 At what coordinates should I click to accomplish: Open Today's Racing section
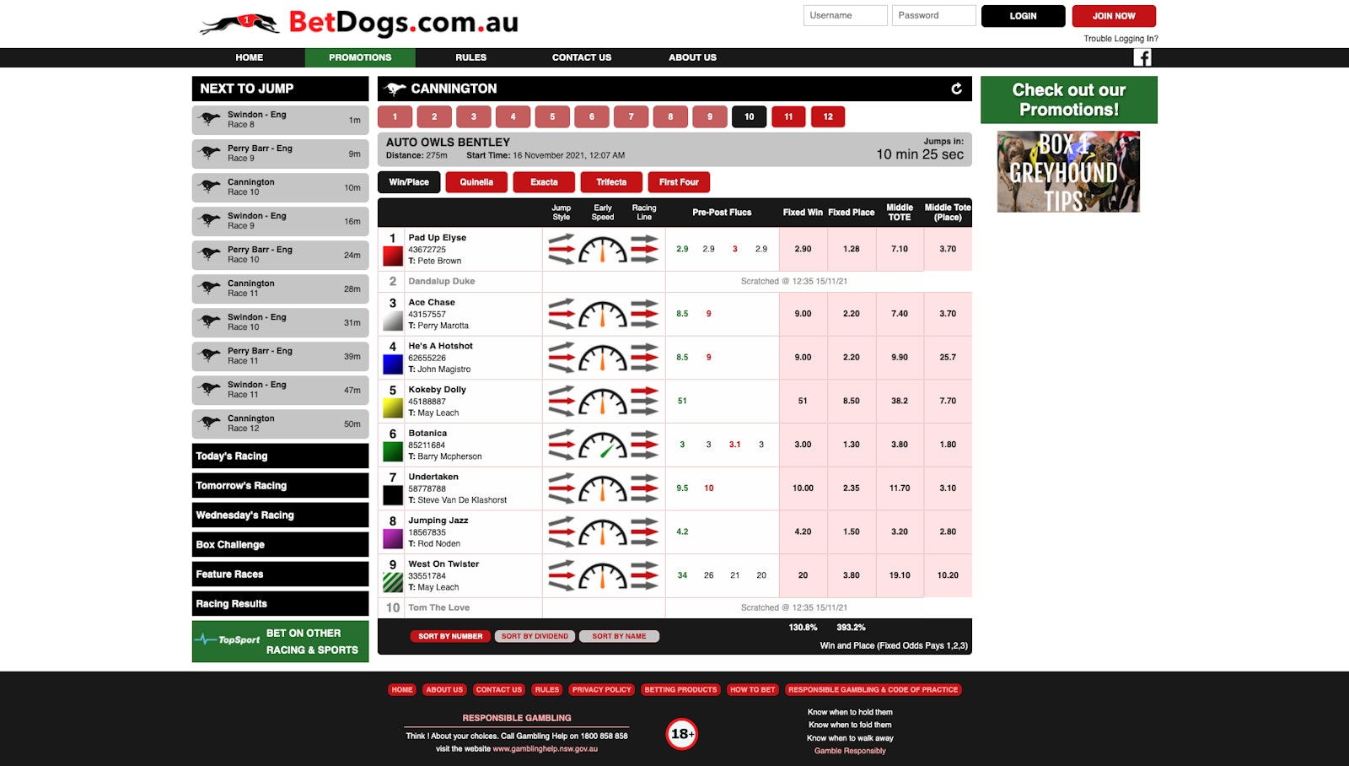click(x=280, y=456)
